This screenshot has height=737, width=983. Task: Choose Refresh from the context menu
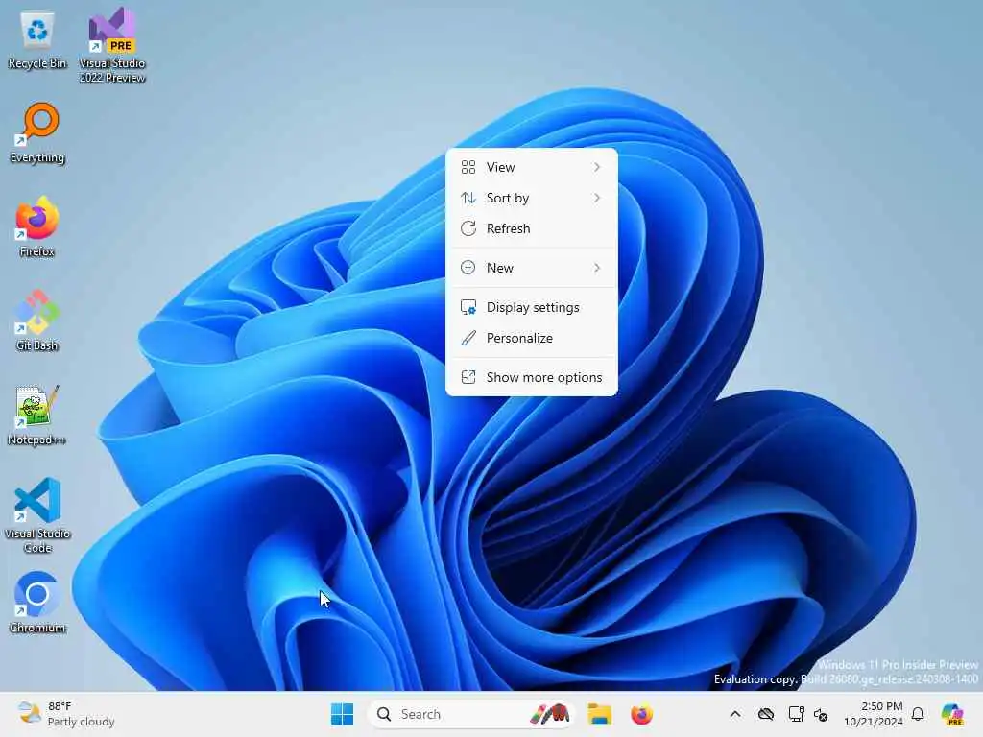pos(532,228)
